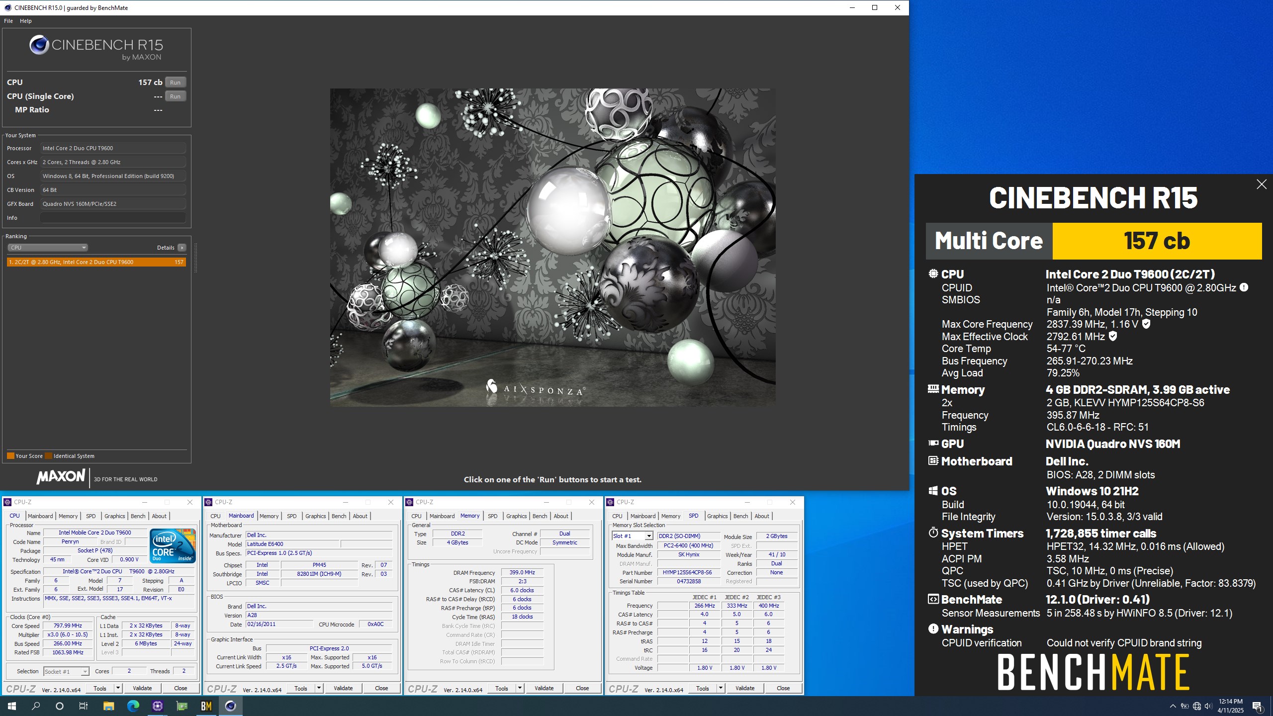Expand ranking Details with the arrow button
The image size is (1273, 716).
pyautogui.click(x=182, y=248)
